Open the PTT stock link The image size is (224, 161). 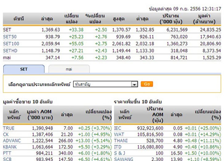(7, 153)
